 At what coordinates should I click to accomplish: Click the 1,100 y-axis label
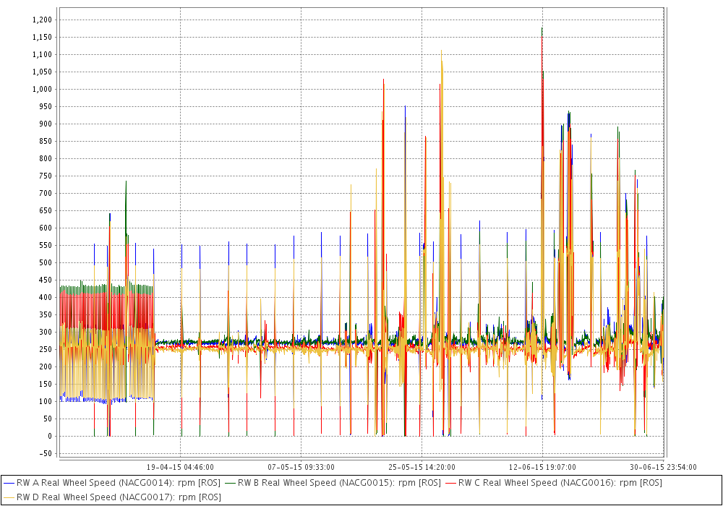point(42,54)
